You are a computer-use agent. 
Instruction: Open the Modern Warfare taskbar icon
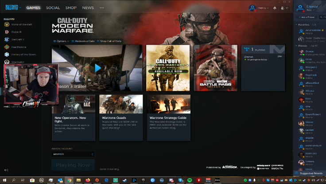(x=217, y=180)
